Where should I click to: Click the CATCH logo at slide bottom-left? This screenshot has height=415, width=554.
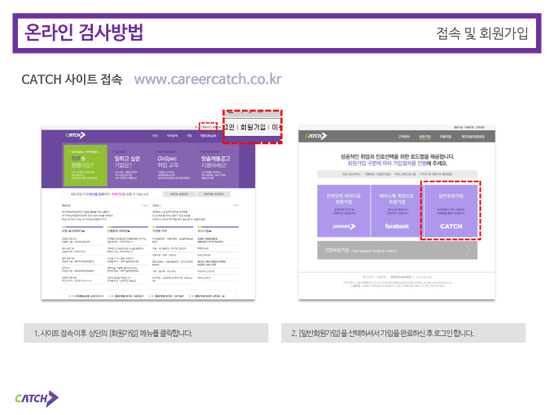(x=37, y=399)
